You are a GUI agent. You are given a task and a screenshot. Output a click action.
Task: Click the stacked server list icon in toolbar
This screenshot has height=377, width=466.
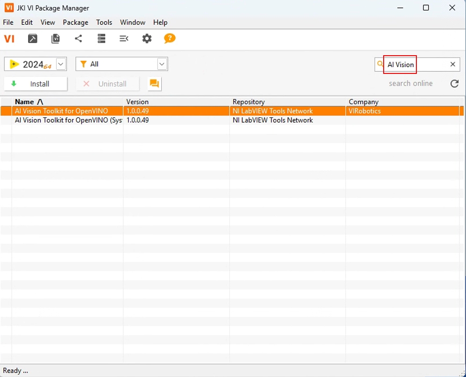pyautogui.click(x=102, y=39)
